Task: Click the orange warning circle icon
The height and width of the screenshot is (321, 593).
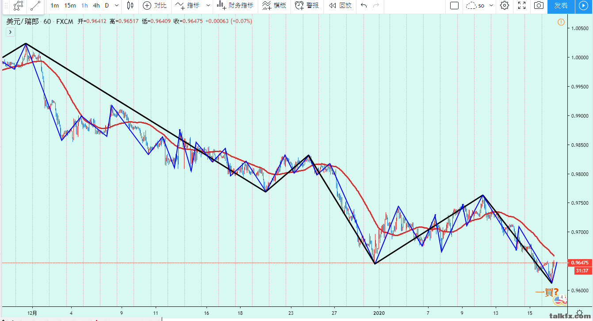Action: 561,22
